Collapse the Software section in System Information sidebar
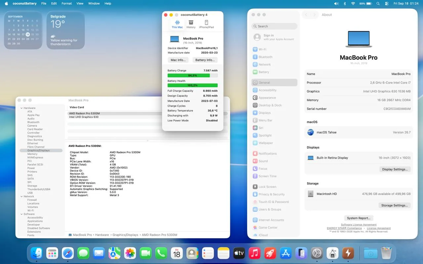This screenshot has width=423, height=264. [21, 214]
